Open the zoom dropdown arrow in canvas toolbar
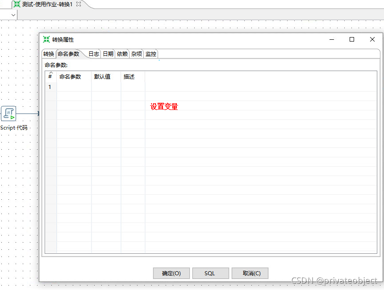384x290 pixels. click(x=13, y=15)
